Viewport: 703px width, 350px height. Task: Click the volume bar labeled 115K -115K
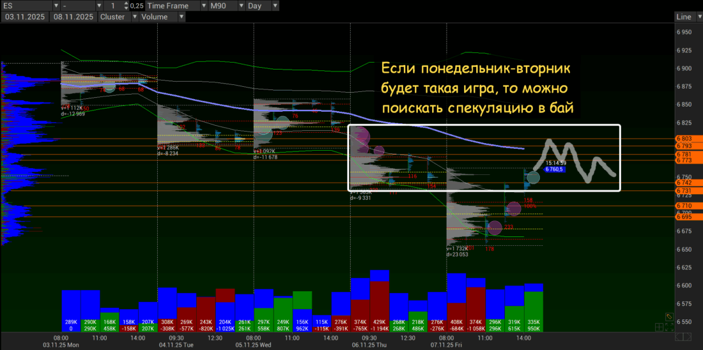[321, 324]
